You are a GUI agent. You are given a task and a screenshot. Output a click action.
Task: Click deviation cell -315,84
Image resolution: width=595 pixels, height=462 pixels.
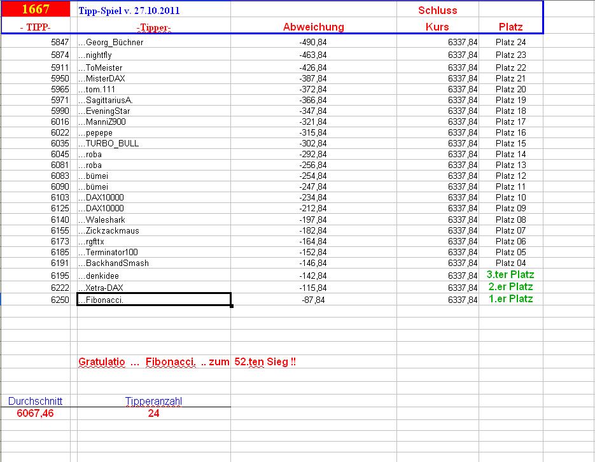click(x=314, y=133)
